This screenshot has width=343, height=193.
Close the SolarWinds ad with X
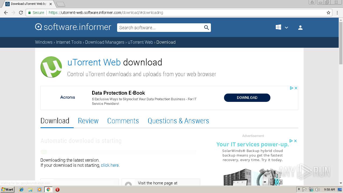point(295,141)
